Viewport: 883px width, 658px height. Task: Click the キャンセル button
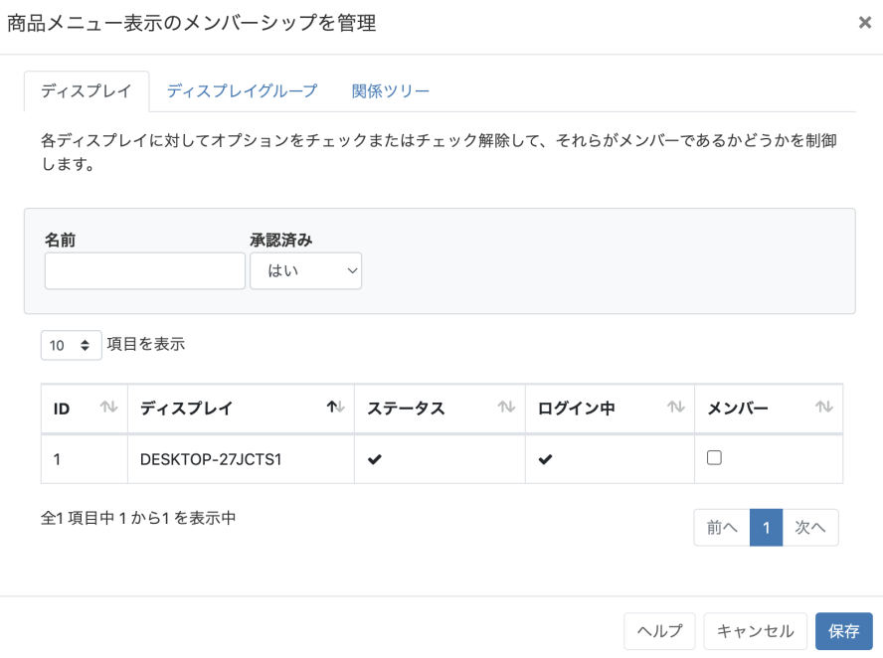755,631
